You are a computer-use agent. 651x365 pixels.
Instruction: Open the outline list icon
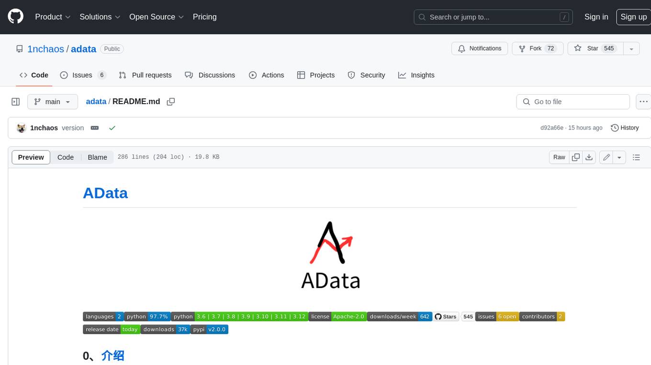click(636, 157)
